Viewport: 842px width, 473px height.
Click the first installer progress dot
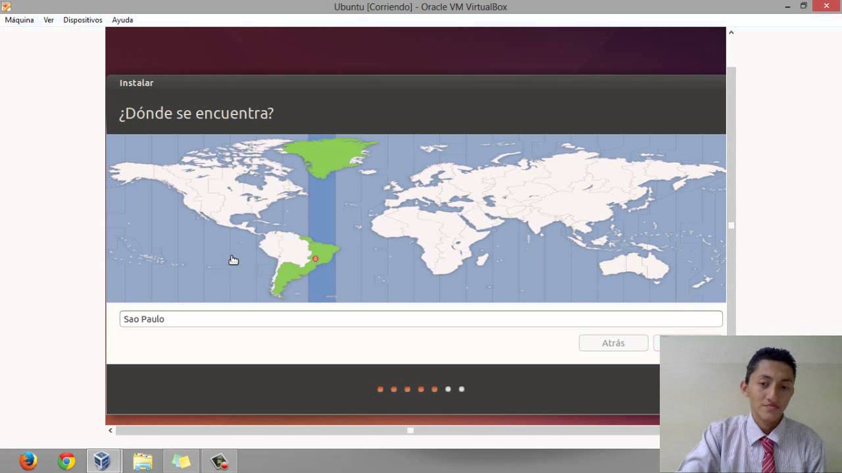[380, 389]
